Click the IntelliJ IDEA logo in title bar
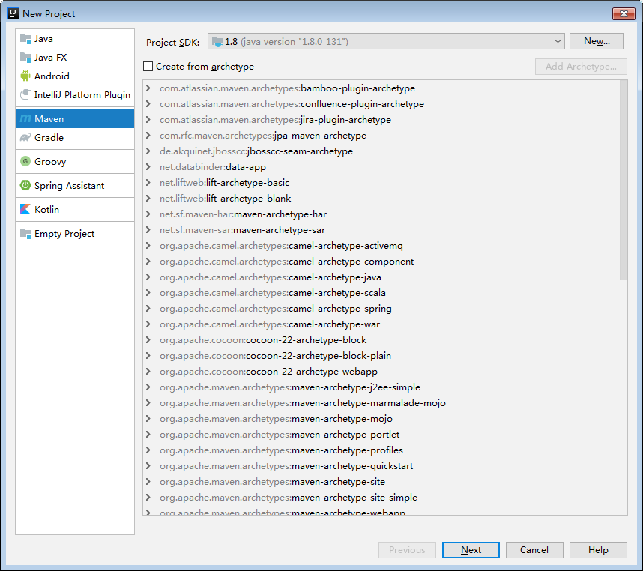 13,13
